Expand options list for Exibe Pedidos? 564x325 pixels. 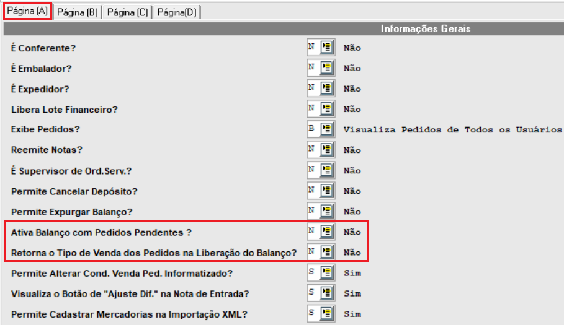328,129
